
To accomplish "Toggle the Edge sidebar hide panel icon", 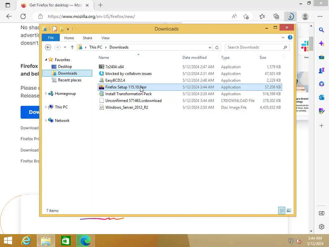I will [x=321, y=213].
